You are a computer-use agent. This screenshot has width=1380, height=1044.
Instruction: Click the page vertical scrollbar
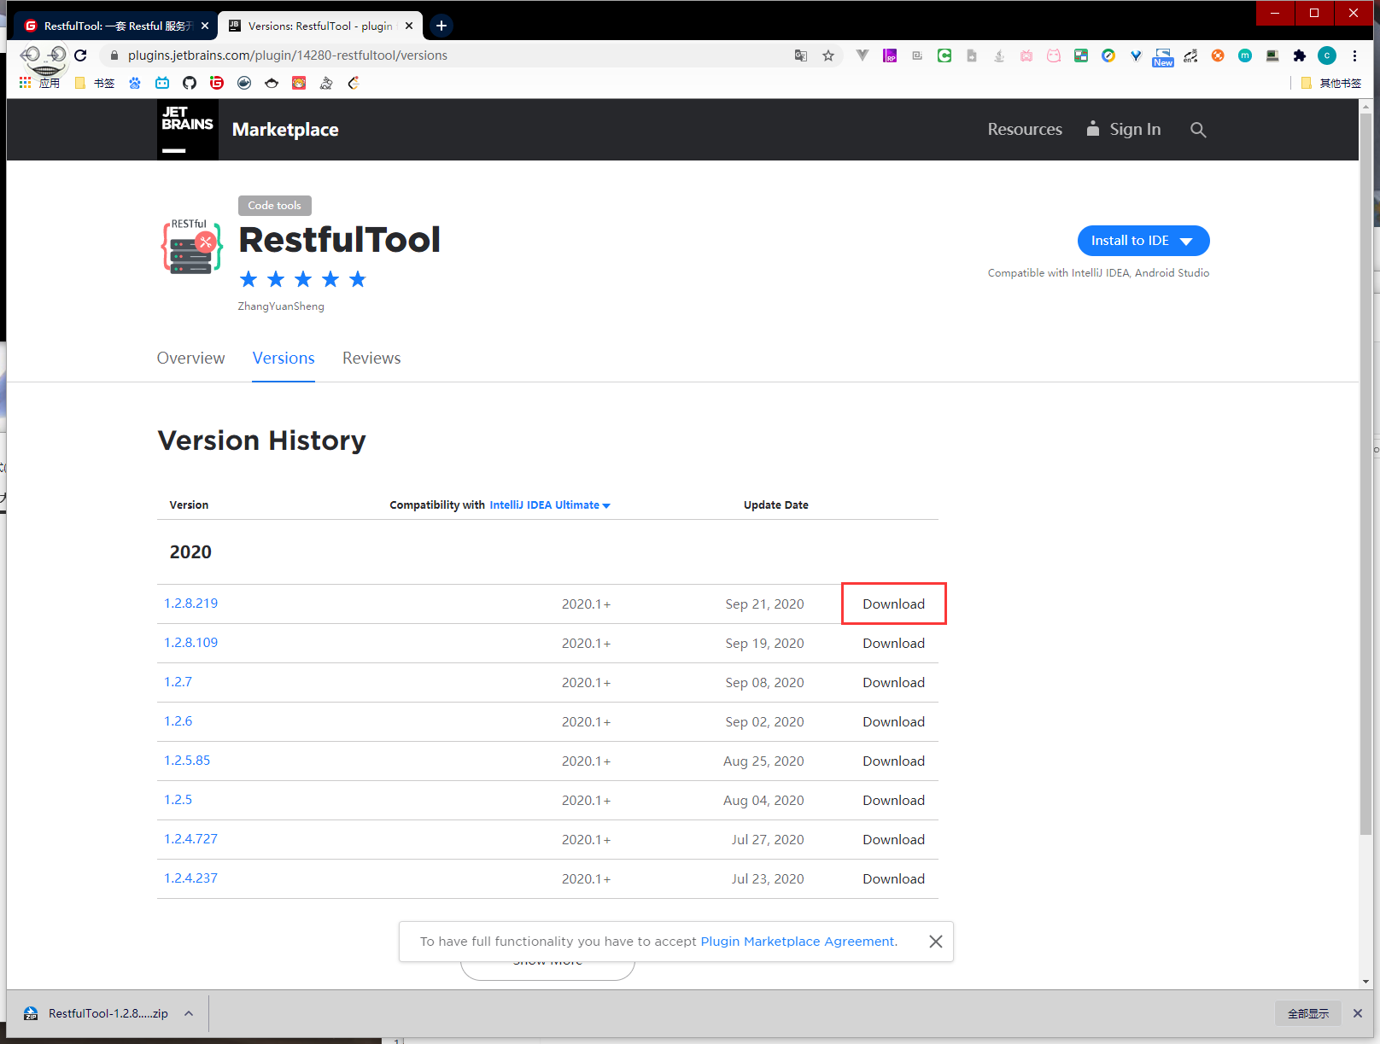[x=1365, y=478]
